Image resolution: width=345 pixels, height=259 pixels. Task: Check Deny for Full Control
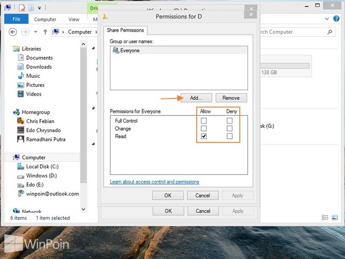pos(230,121)
